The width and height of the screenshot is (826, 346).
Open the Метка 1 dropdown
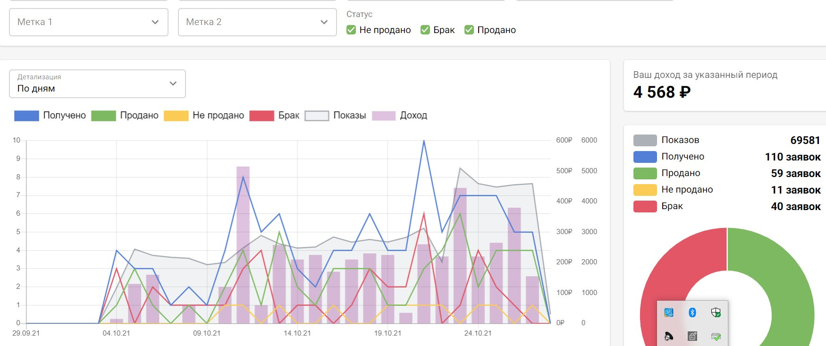coord(89,22)
